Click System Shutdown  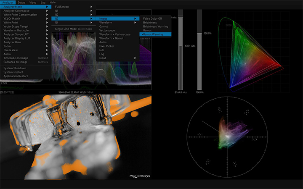(x=15, y=68)
